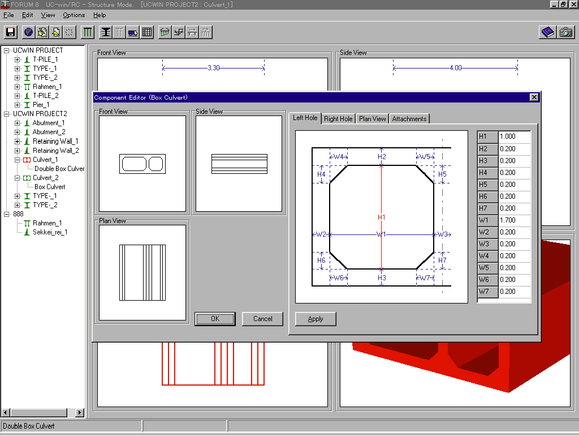Collapse the Culvert_2 tree node
Image resolution: width=579 pixels, height=436 pixels.
click(17, 178)
